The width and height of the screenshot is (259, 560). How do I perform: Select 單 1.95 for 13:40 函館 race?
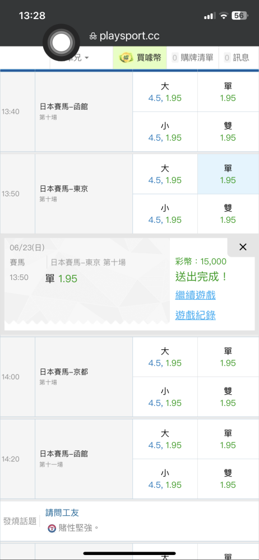(228, 92)
